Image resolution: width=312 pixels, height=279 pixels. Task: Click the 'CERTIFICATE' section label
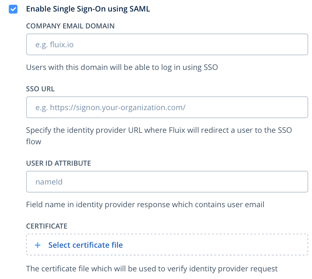tap(47, 226)
